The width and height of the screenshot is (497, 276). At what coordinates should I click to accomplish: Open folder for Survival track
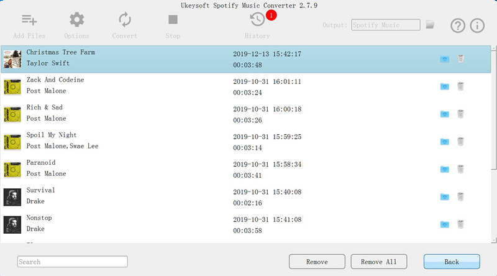(444, 197)
